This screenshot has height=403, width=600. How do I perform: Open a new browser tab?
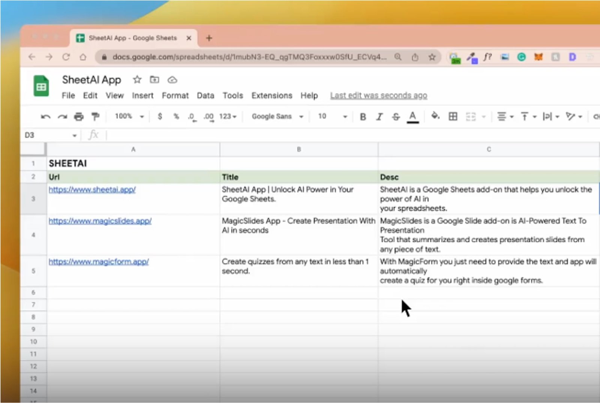[x=209, y=38]
